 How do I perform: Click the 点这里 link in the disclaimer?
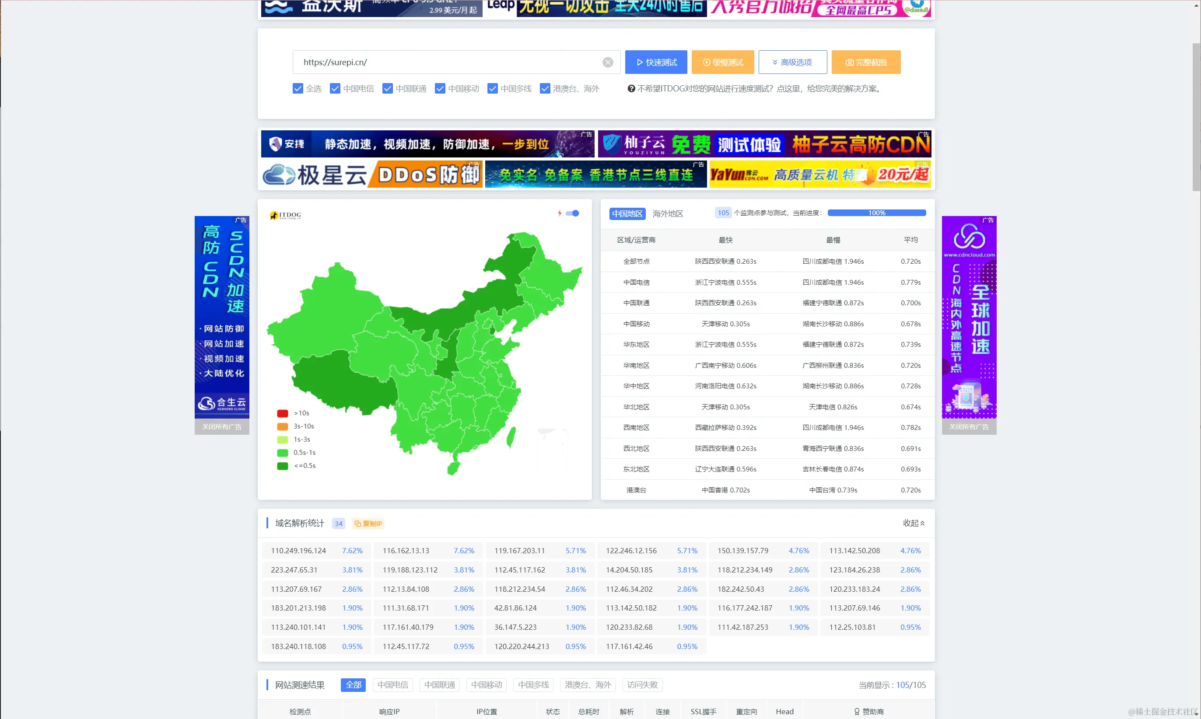pos(788,89)
